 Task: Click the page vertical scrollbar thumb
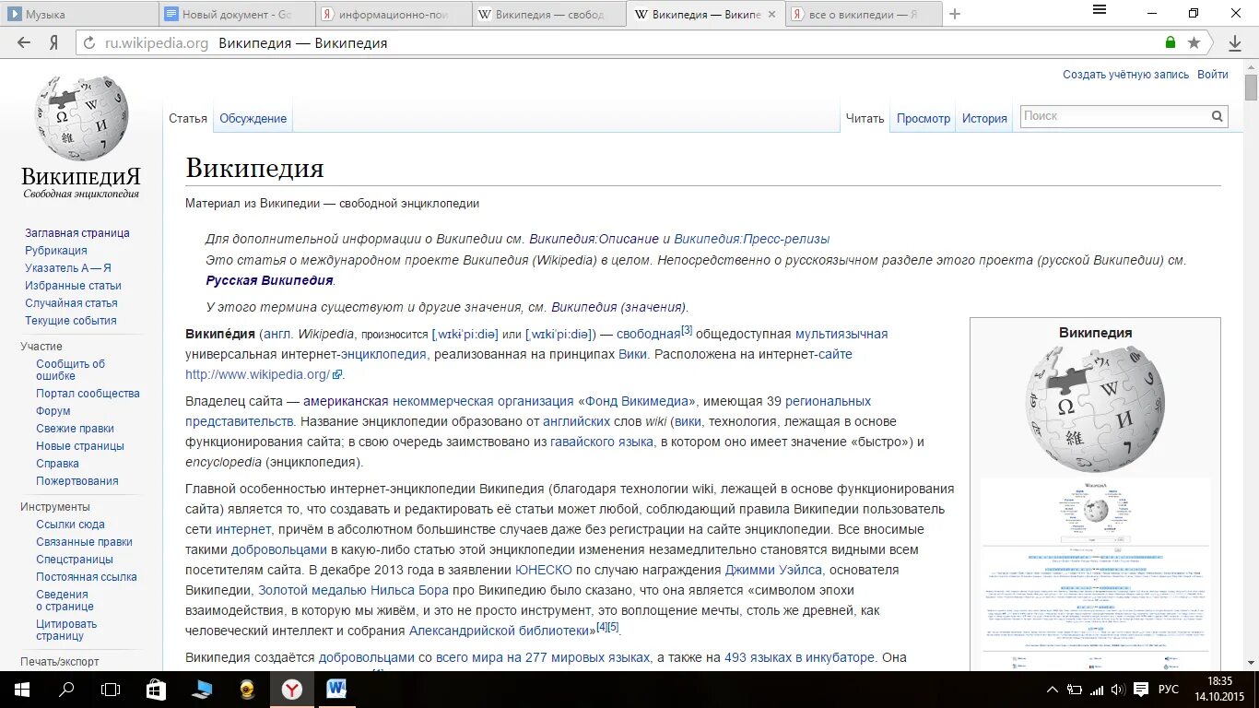(x=1251, y=88)
